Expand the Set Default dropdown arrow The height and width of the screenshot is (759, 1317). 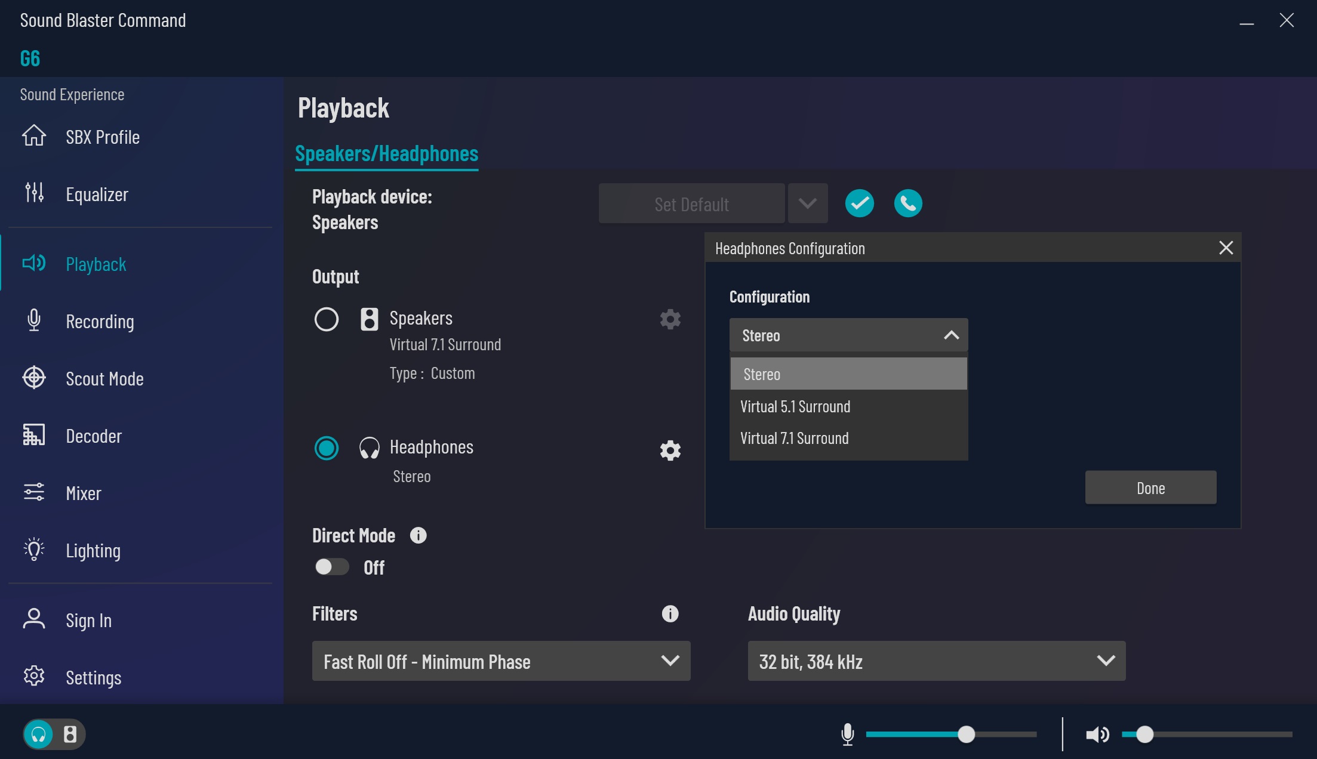click(808, 203)
